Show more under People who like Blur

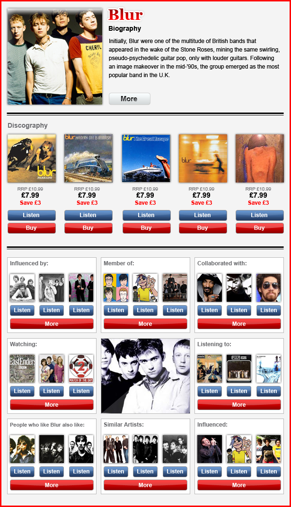pos(52,485)
